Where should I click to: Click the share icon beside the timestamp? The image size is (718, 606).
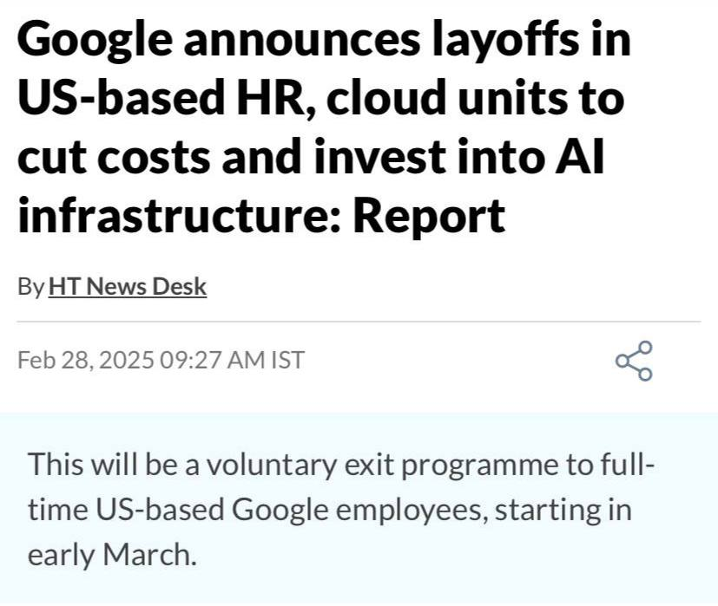click(634, 361)
